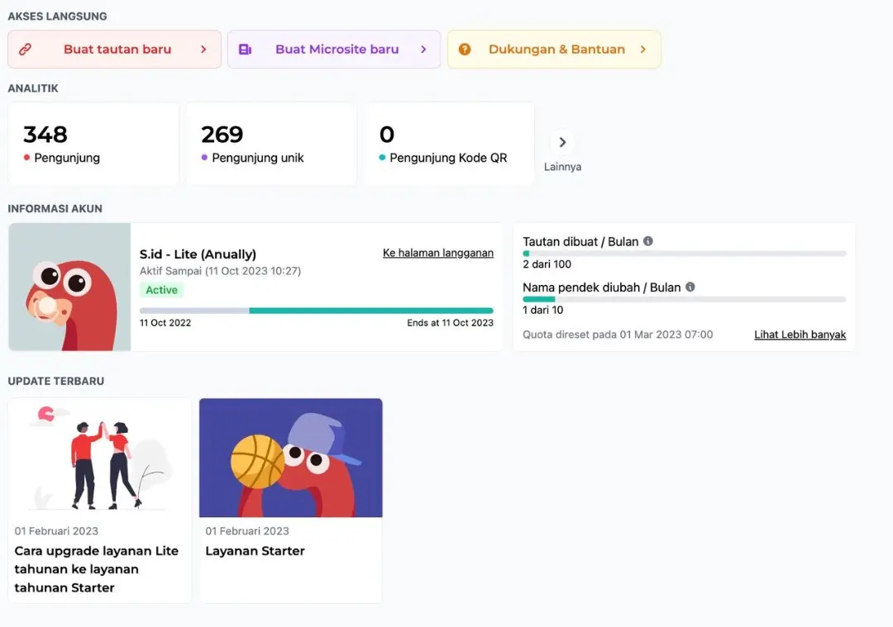
Task: Select the Pengunjung Kode QR card
Action: coord(449,144)
